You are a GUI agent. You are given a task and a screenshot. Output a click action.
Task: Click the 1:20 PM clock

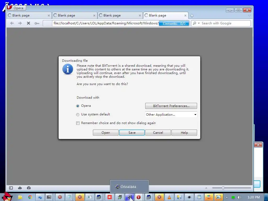tap(254, 197)
